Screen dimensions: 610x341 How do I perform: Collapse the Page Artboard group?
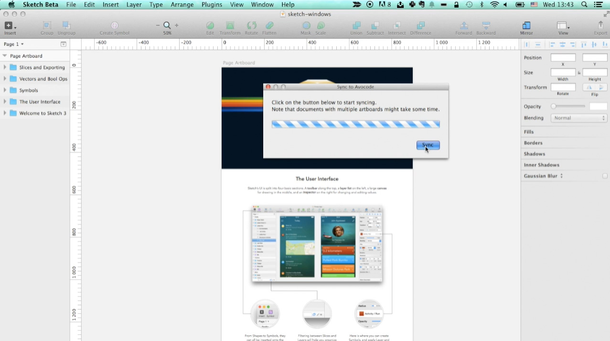click(x=5, y=56)
